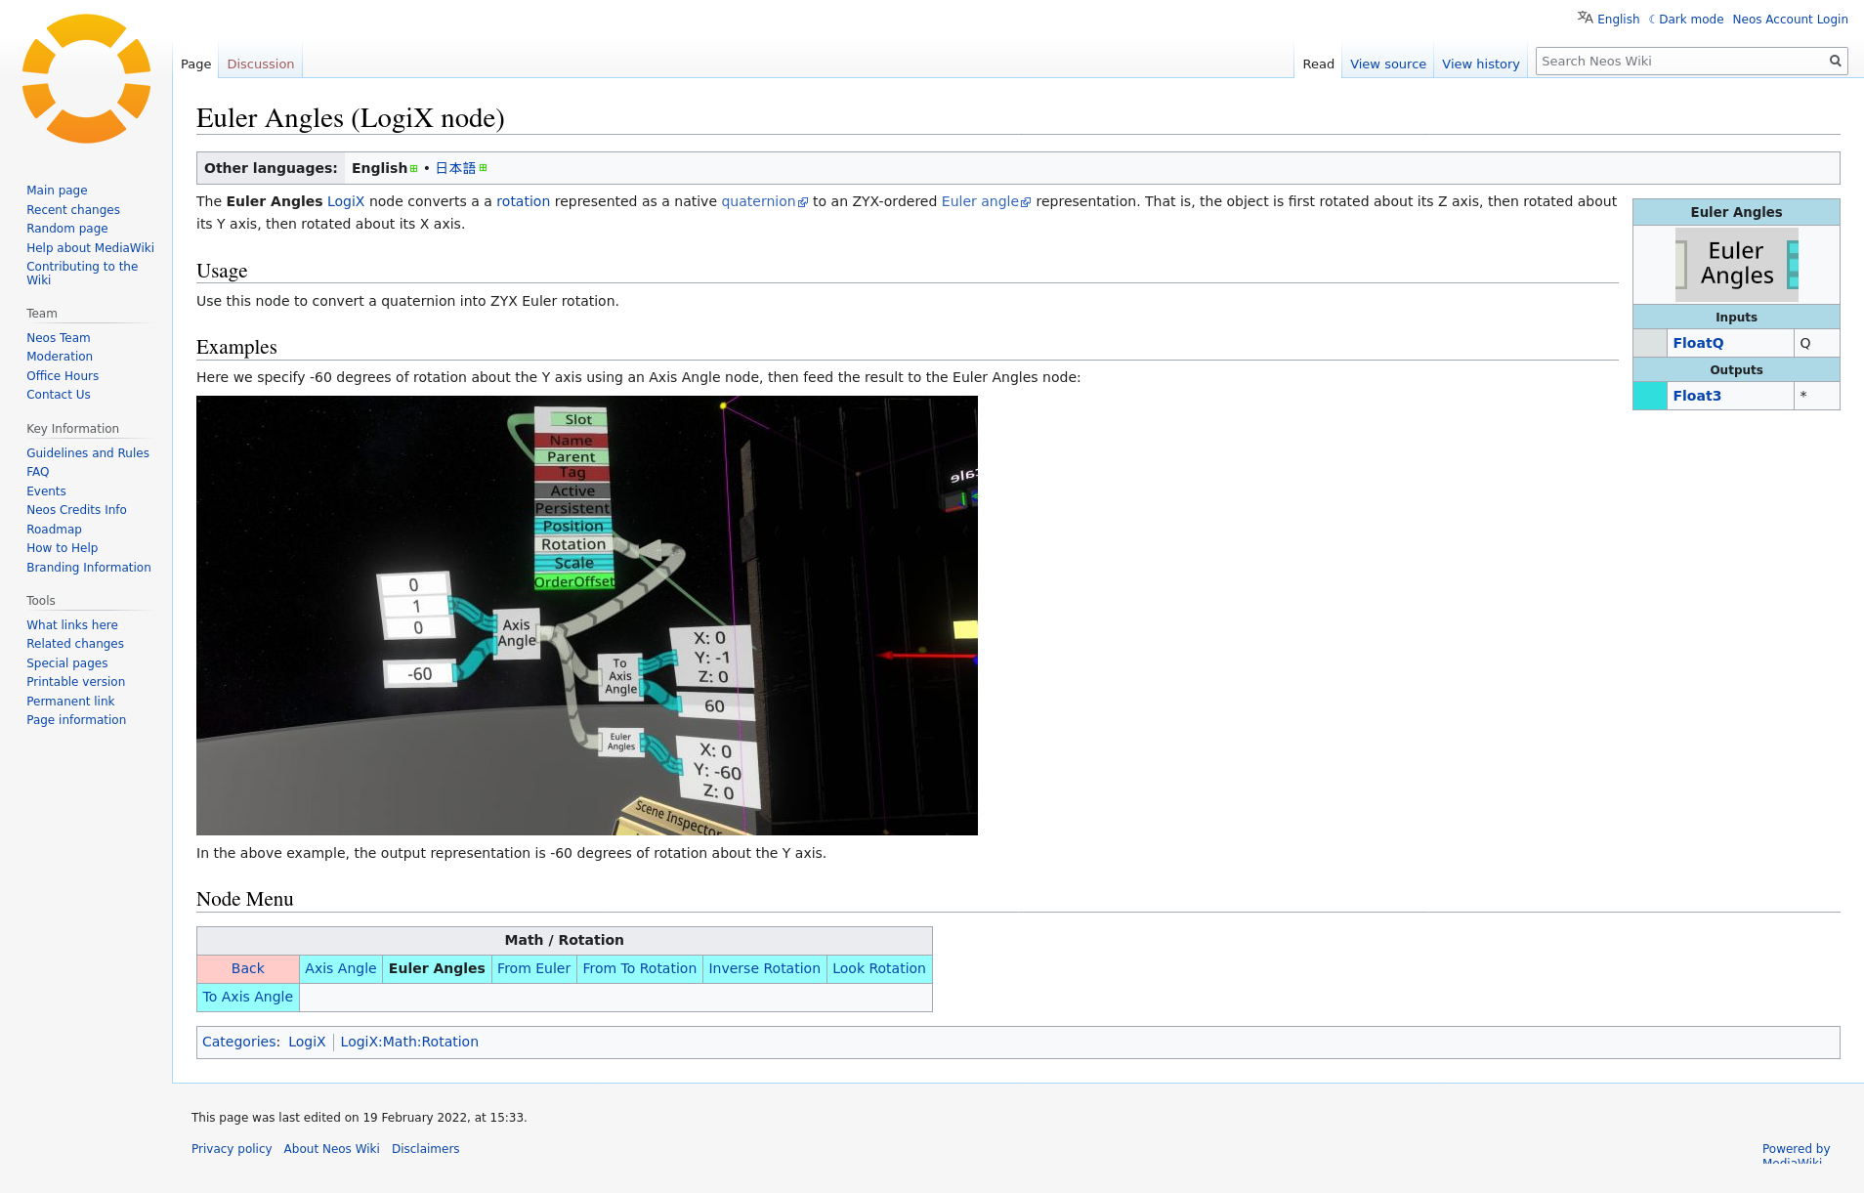Open the quaternion external link
The width and height of the screenshot is (1864, 1193).
(758, 202)
